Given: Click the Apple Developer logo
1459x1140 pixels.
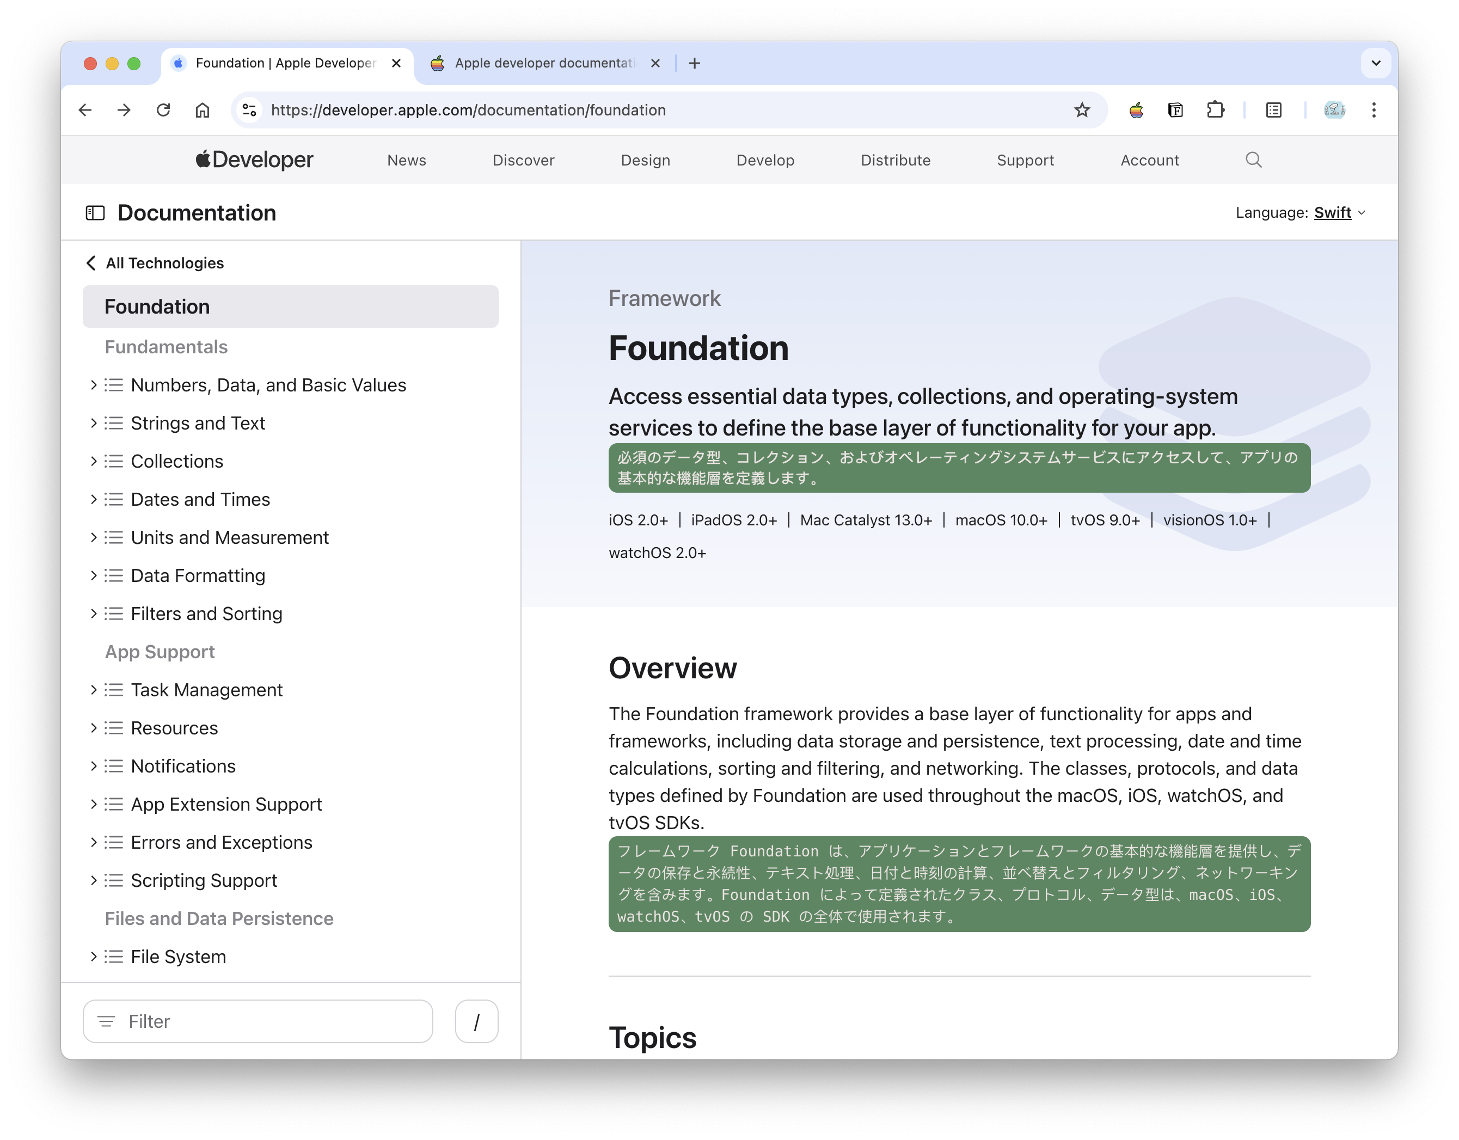Looking at the screenshot, I should [254, 160].
